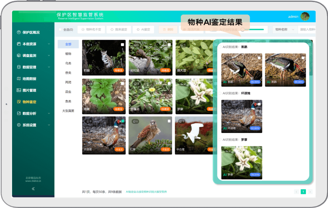
Task: Expand the 数据分析 chevron
Action: click(49, 113)
